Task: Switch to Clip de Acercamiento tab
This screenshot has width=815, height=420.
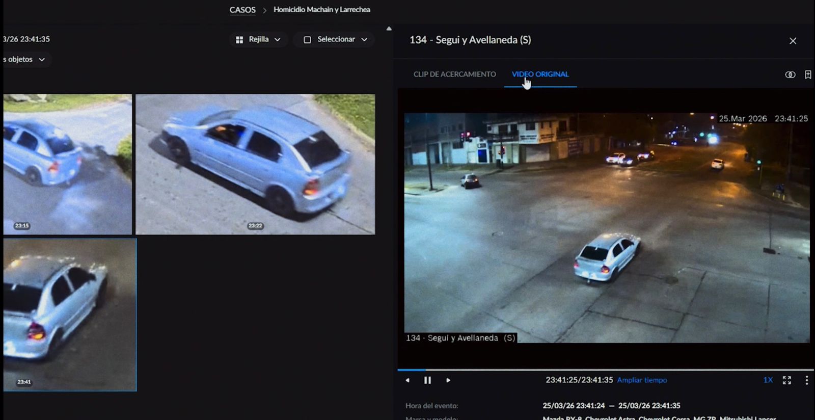Action: pyautogui.click(x=454, y=74)
